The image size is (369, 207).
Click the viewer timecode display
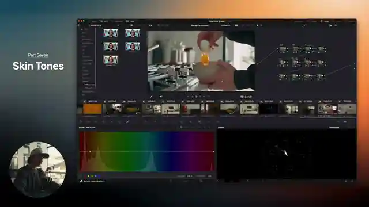(x=246, y=97)
